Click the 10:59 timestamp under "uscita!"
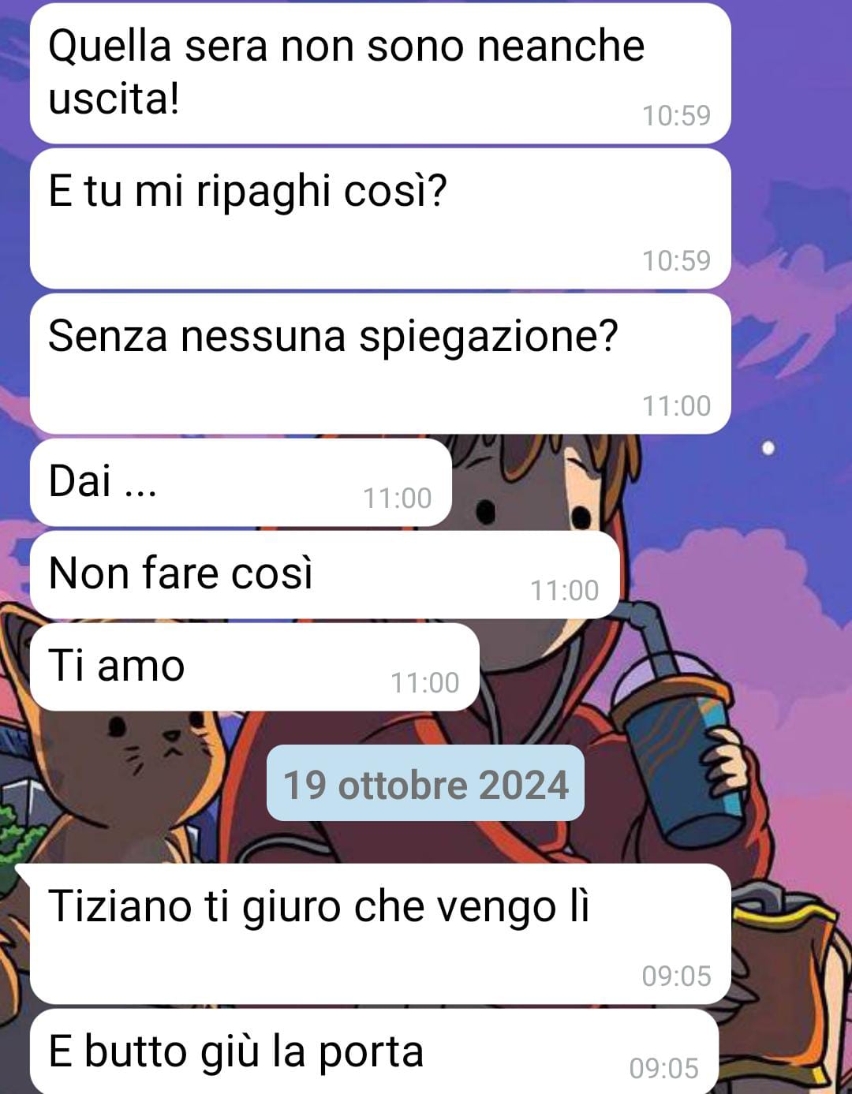The height and width of the screenshot is (1094, 852). pyautogui.click(x=676, y=116)
